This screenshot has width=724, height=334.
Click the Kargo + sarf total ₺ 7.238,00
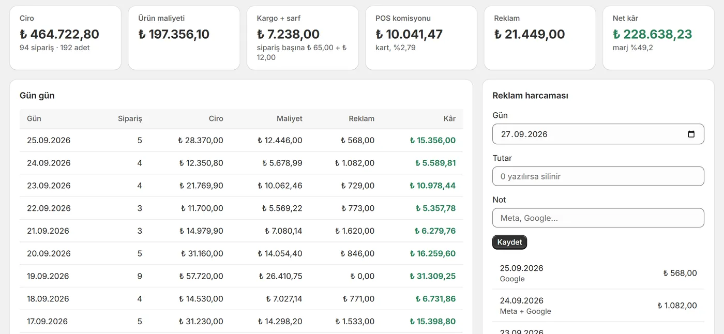288,34
